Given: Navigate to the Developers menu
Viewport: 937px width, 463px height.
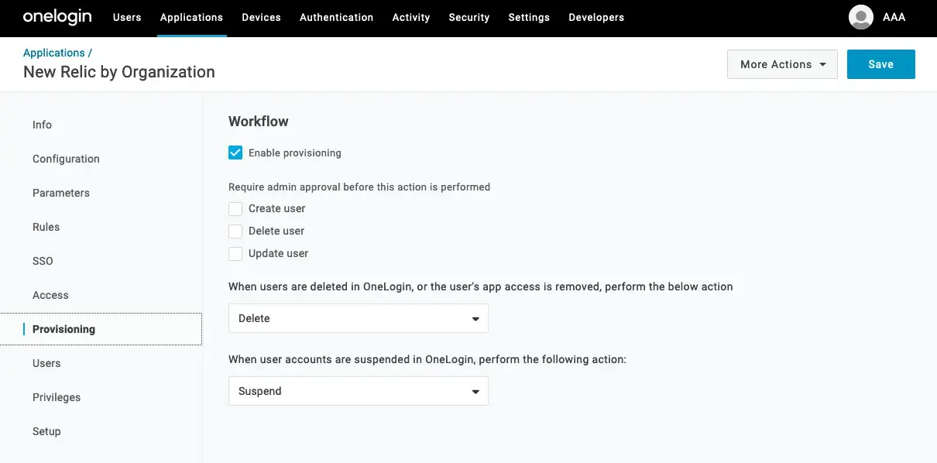Looking at the screenshot, I should [x=596, y=17].
